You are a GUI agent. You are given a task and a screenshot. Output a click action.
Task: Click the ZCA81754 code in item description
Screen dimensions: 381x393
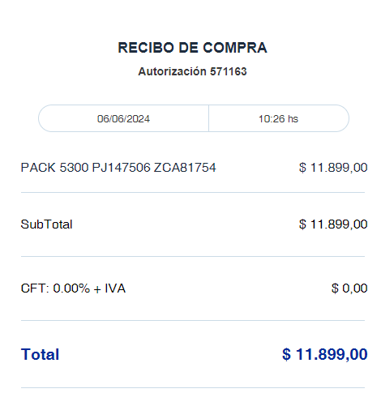click(185, 168)
